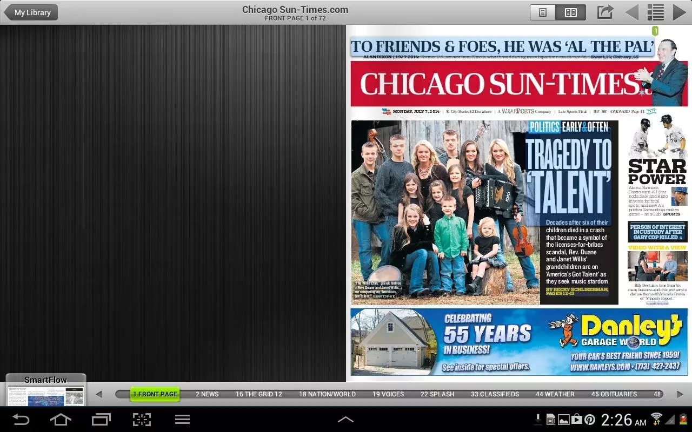Switch to two-page spread view
This screenshot has width=692, height=432.
pyautogui.click(x=571, y=12)
